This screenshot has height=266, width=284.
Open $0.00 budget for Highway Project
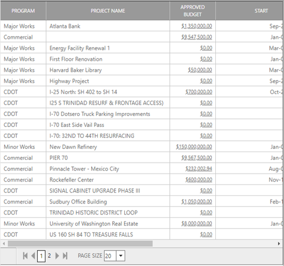[x=206, y=81]
